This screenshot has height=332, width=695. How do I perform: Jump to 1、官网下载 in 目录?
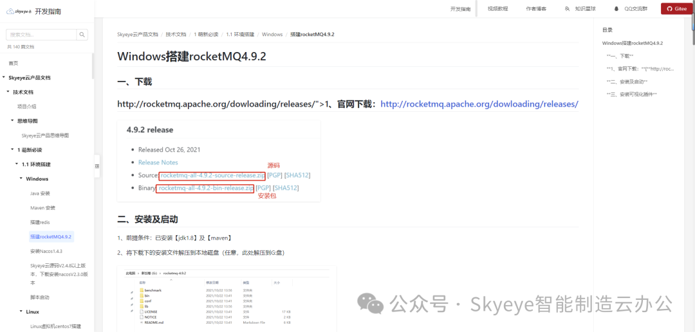click(640, 69)
